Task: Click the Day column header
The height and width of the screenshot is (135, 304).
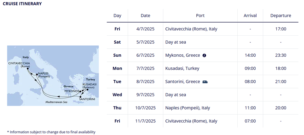Action: pyautogui.click(x=117, y=16)
